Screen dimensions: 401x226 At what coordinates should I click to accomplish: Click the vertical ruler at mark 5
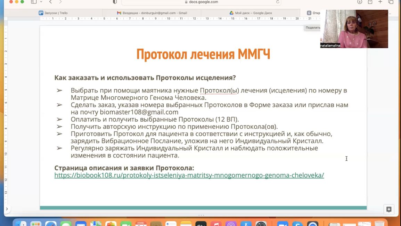click(6, 90)
